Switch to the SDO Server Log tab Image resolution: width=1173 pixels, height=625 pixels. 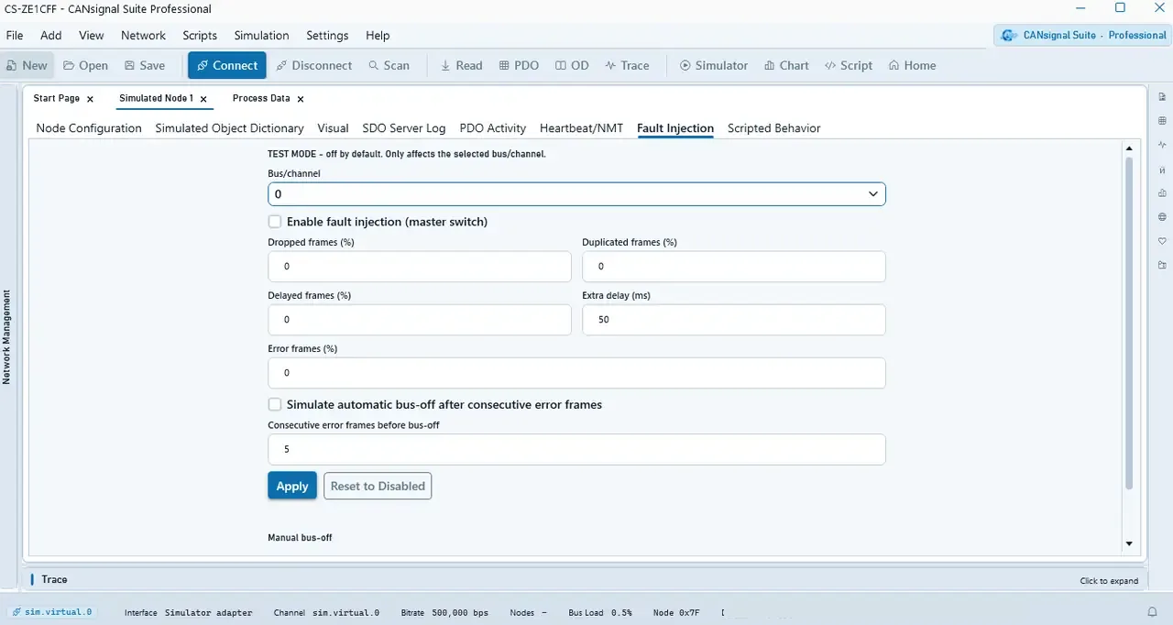(404, 128)
